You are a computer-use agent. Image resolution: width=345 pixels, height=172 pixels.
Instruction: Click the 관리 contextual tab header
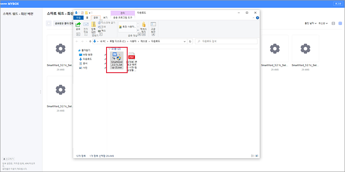(122, 13)
